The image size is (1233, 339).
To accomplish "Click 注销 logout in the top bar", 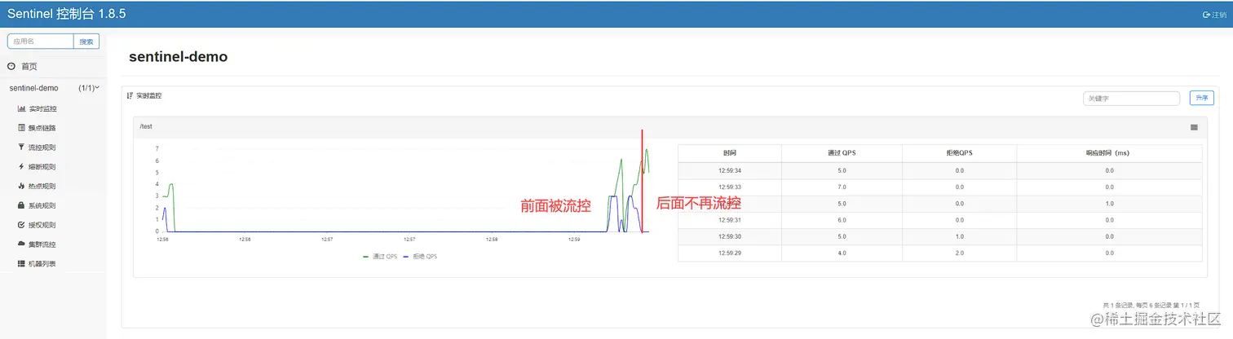I will pyautogui.click(x=1214, y=15).
